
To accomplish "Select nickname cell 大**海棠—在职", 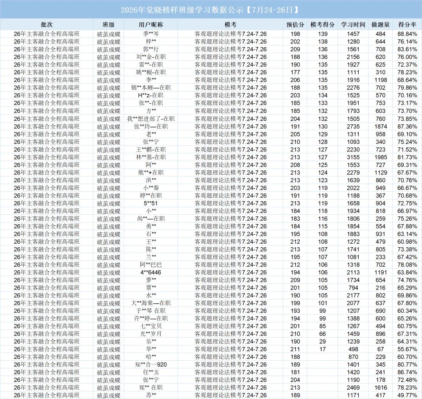I will coord(151,303).
